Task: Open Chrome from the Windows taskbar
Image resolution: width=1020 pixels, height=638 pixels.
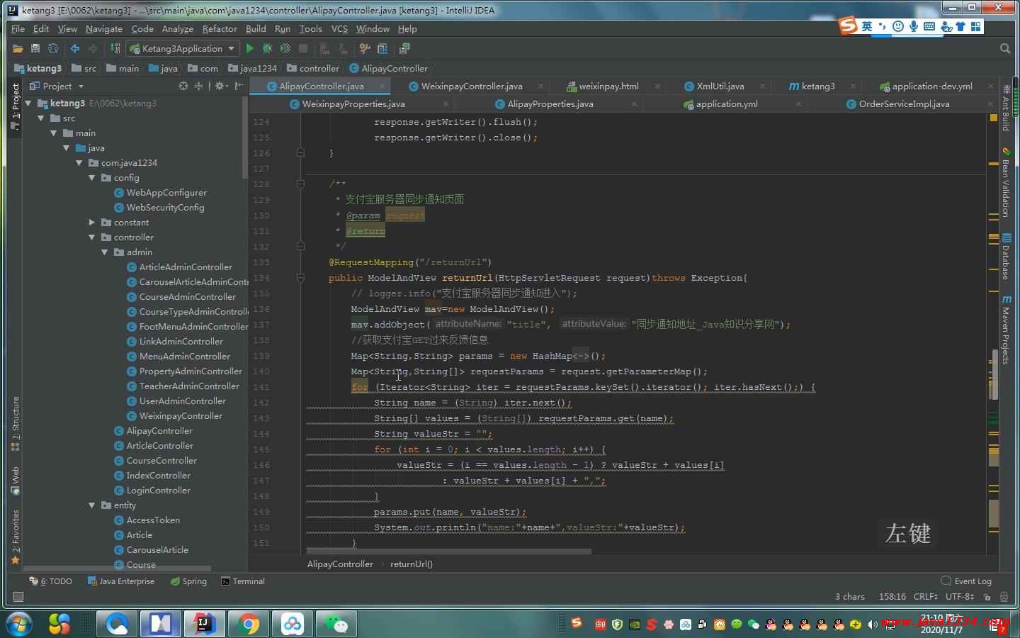Action: point(249,624)
